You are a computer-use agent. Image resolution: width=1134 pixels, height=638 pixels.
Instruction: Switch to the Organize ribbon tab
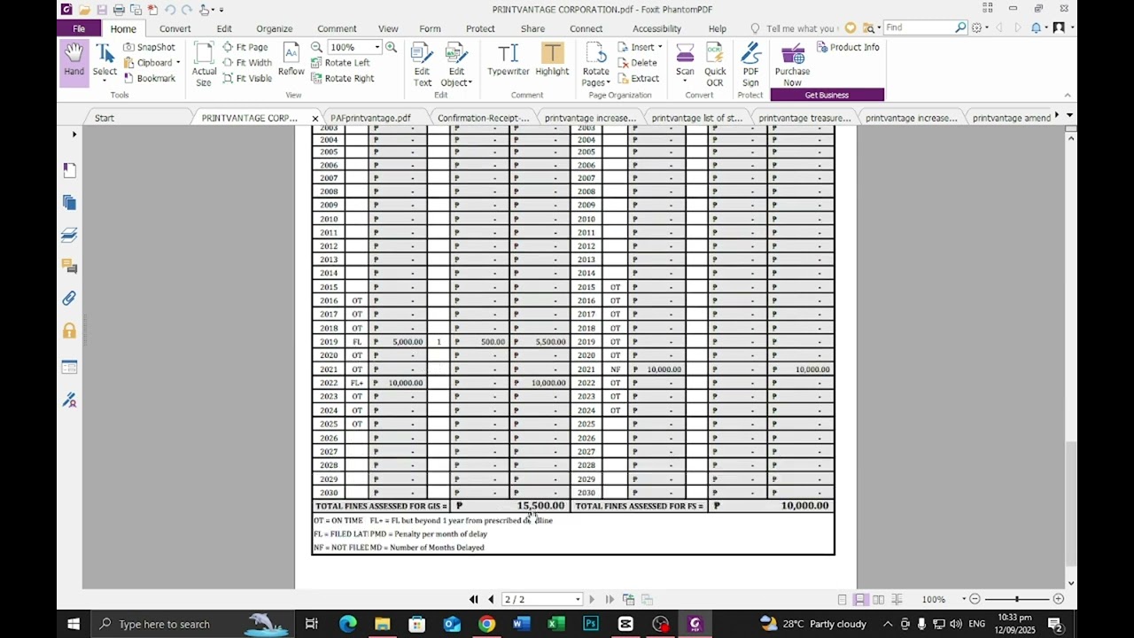coord(274,28)
